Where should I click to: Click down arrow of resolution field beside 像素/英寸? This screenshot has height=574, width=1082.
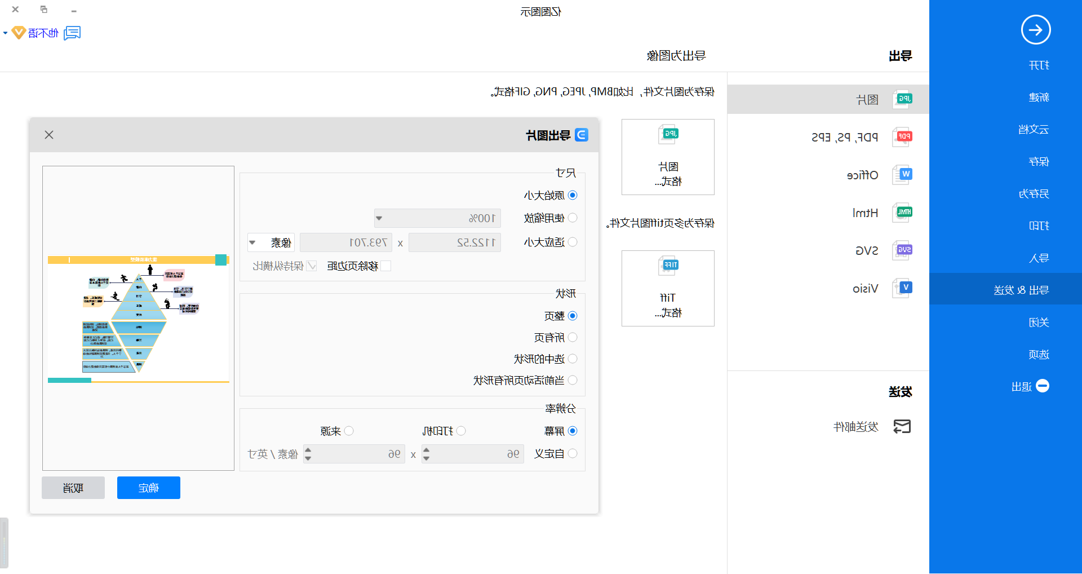click(x=308, y=458)
